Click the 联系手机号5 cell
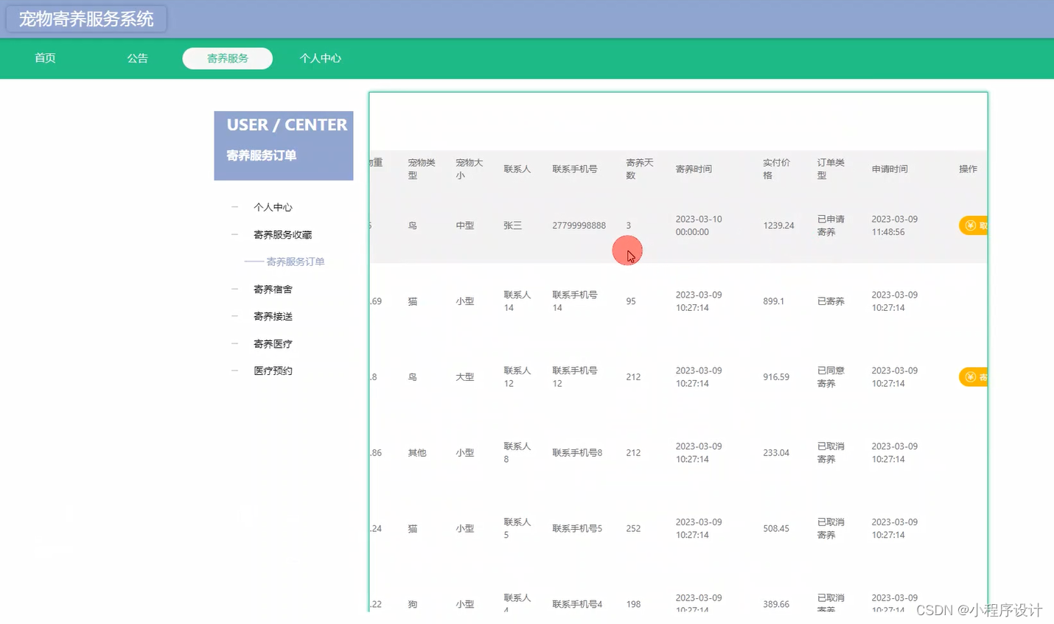The width and height of the screenshot is (1054, 624). click(x=577, y=528)
